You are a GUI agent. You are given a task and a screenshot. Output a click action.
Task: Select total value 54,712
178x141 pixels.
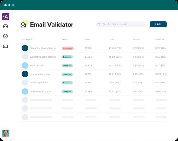point(88,74)
